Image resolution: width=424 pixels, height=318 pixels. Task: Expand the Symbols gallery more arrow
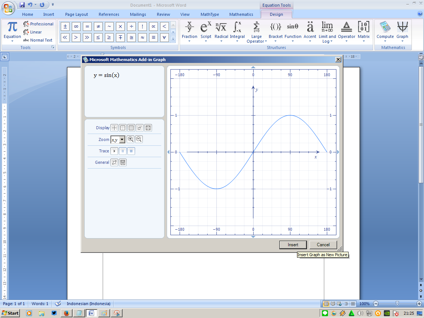(173, 39)
